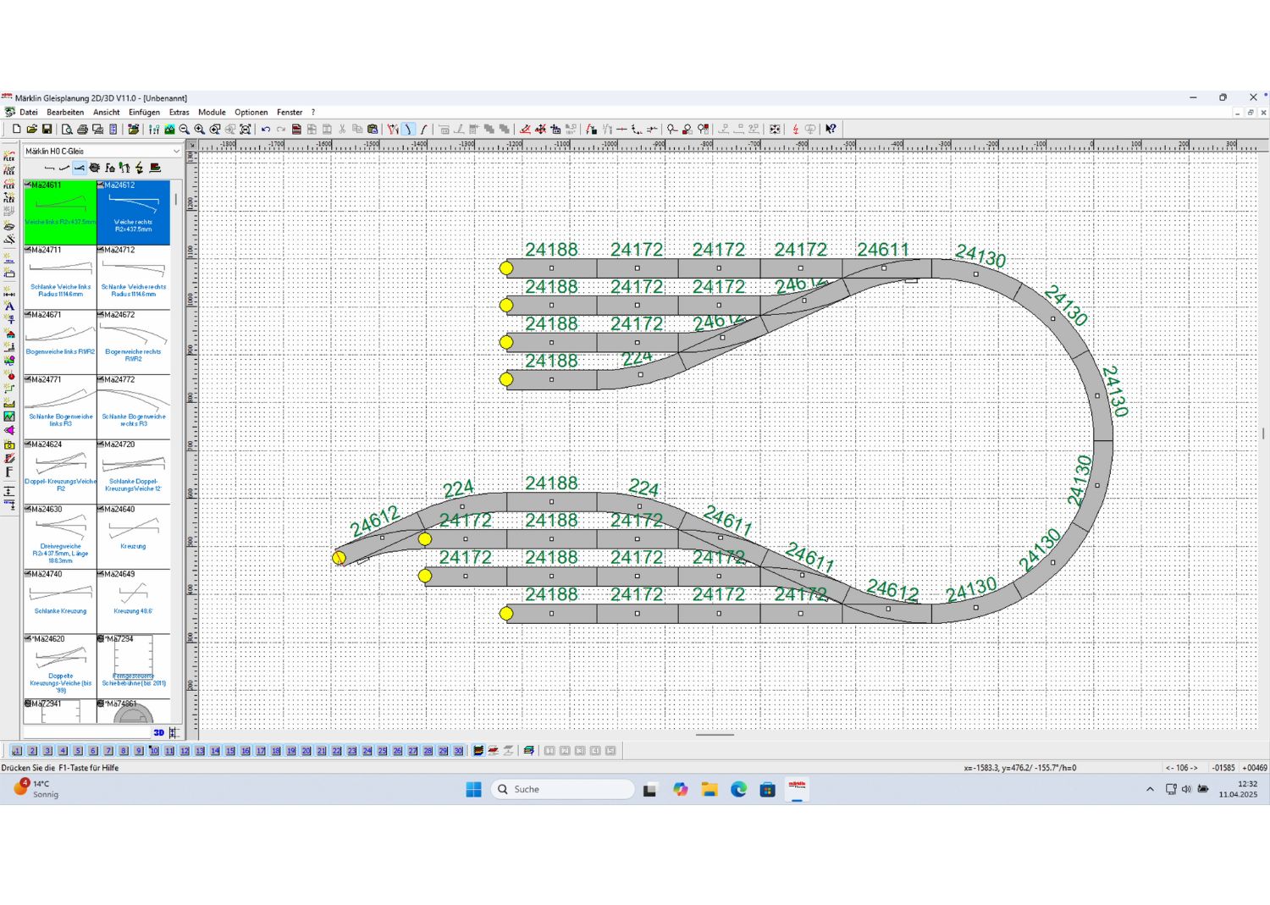This screenshot has height=905, width=1270.
Task: Select the turnouts category icon in catalog
Action: (x=79, y=168)
